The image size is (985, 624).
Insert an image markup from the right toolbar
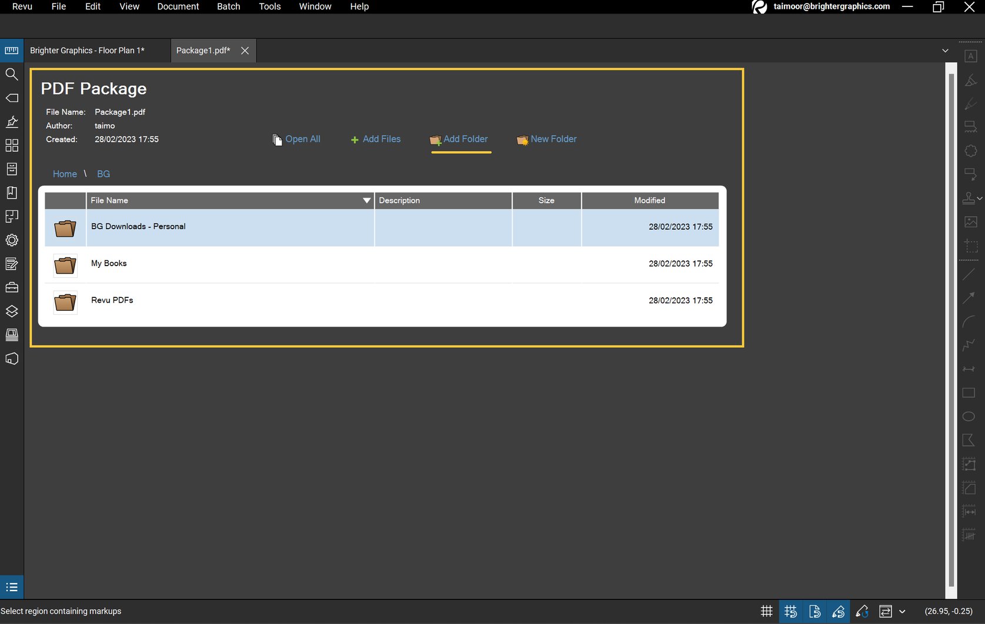click(971, 222)
